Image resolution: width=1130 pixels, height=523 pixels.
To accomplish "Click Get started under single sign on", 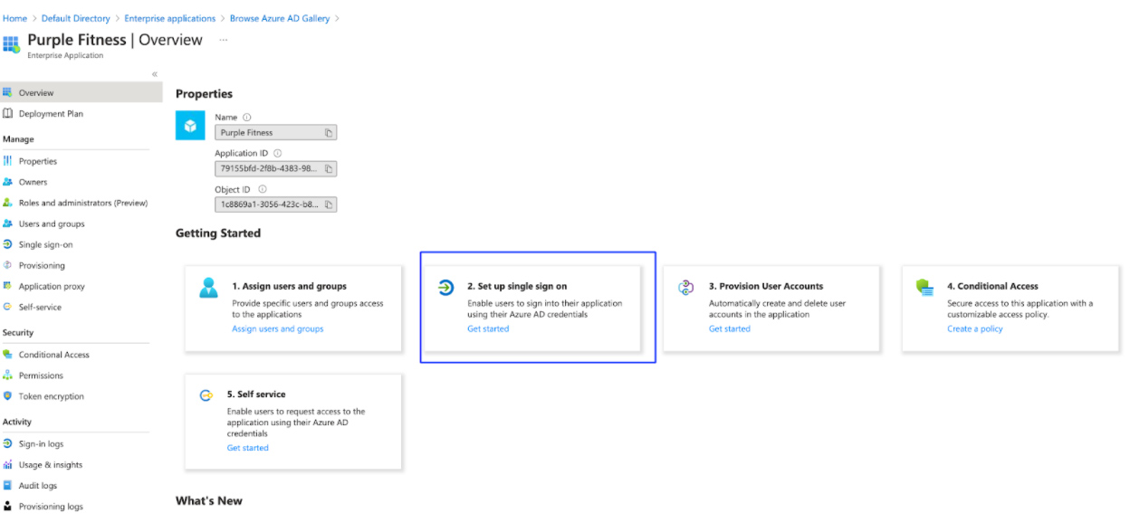I will pos(488,328).
